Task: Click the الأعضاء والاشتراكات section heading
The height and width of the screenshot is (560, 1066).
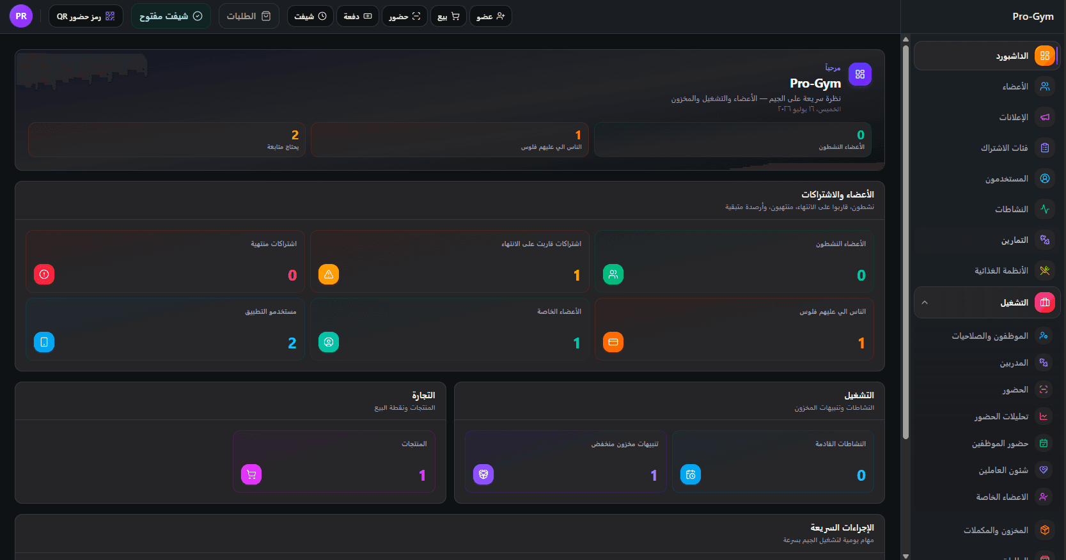Action: (838, 194)
